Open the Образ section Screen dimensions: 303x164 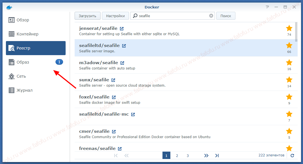(x=36, y=62)
